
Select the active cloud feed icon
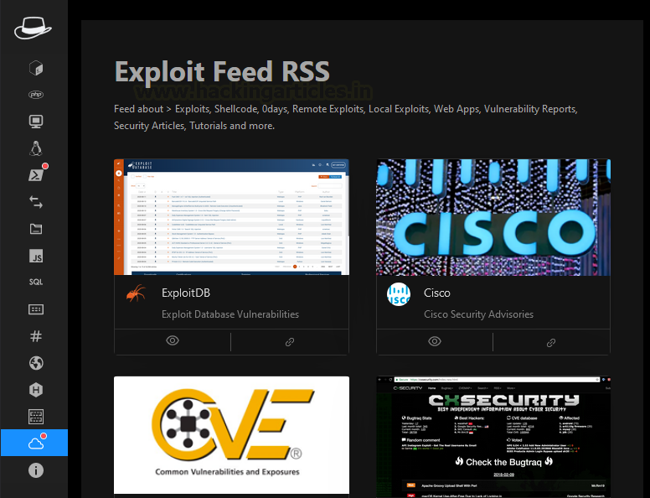[x=34, y=443]
